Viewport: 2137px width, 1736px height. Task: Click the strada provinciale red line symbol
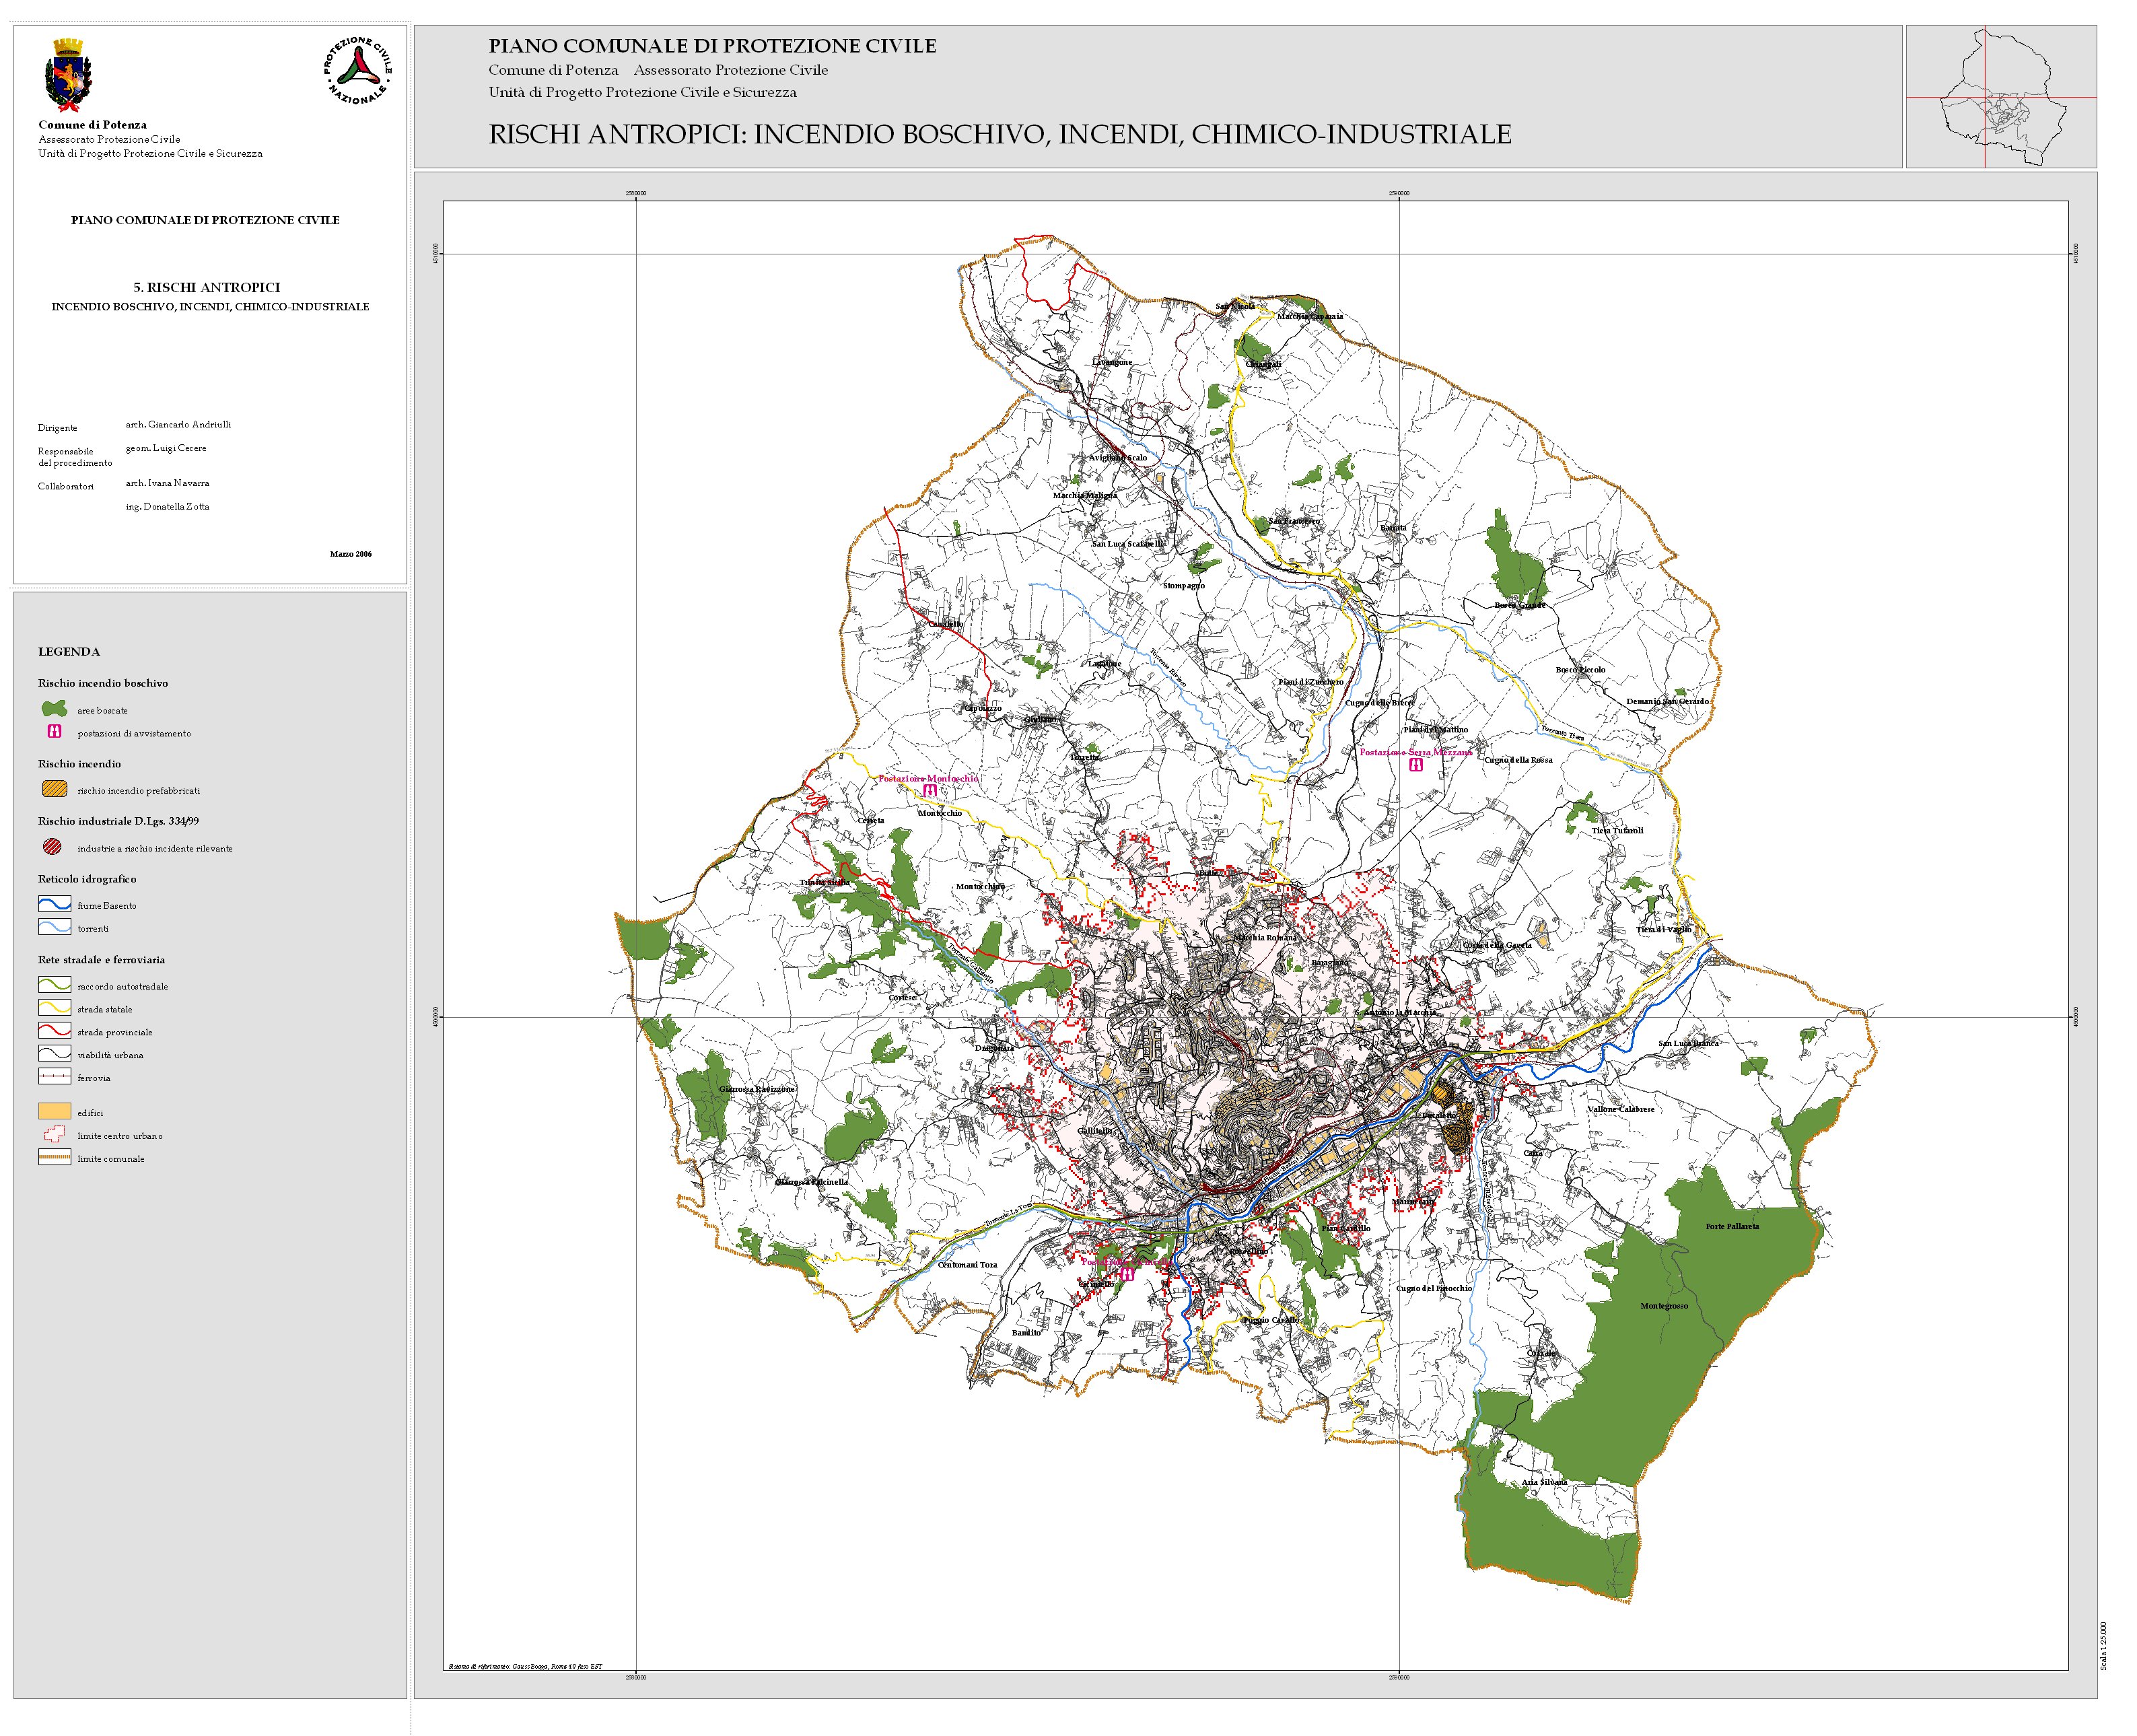click(x=54, y=1031)
